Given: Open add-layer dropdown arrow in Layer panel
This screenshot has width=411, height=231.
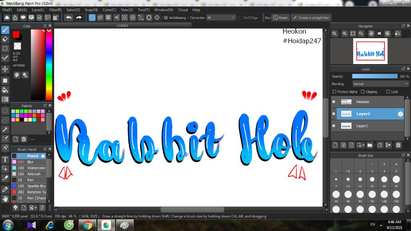Looking at the screenshot, I should click(363, 145).
